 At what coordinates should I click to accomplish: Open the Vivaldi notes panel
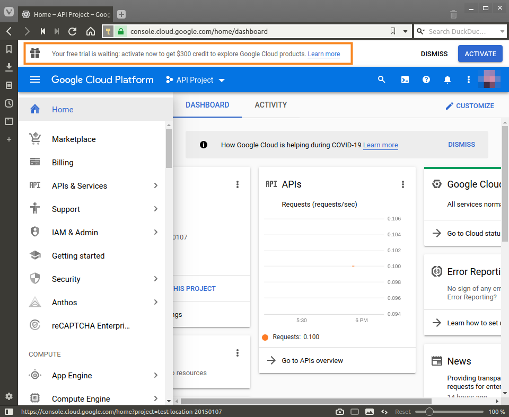9,85
